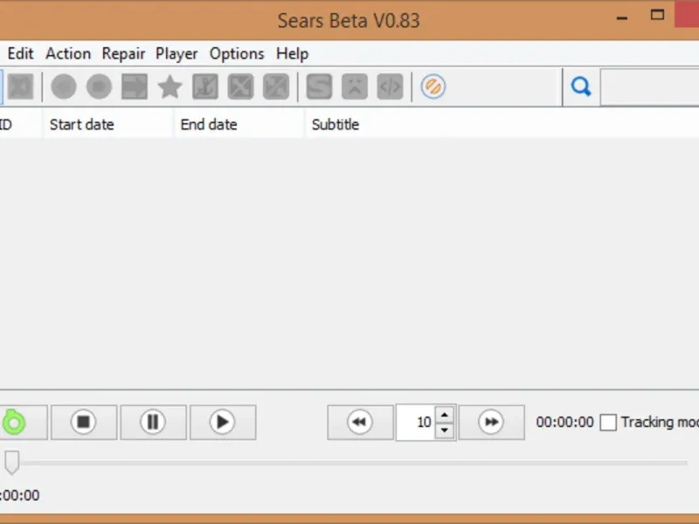Viewport: 699px width, 524px height.
Task: Open the Action menu
Action: point(68,53)
